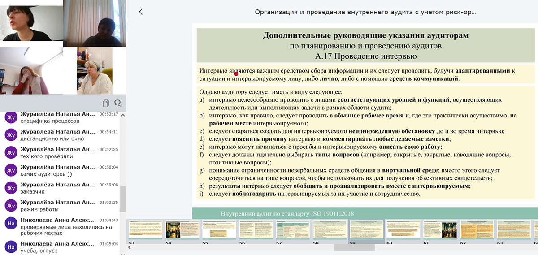This screenshot has height=255, width=538.
Task: Select slide 60 thumbnail
Action: pos(403,230)
